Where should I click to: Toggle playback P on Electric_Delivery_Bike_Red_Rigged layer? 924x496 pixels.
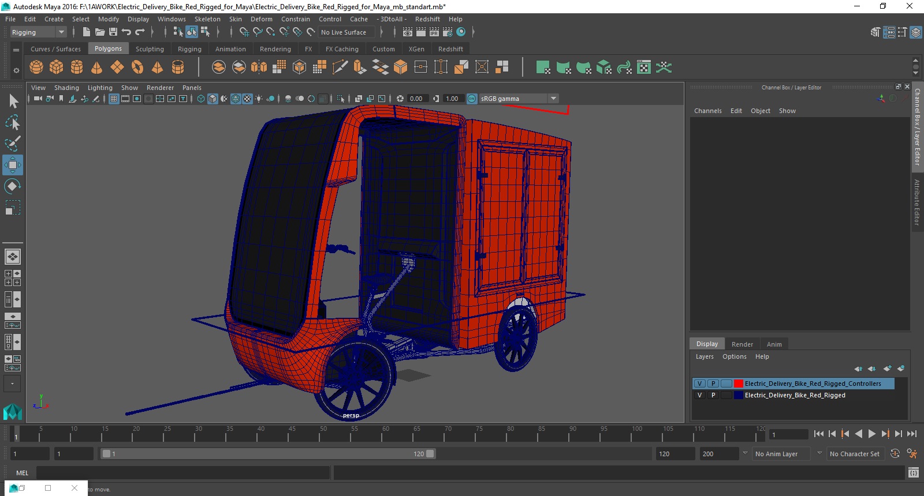713,395
